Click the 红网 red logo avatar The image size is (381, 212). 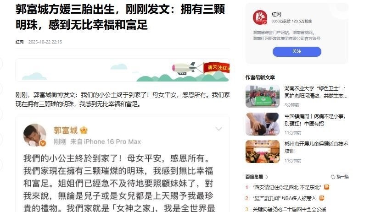260,17
